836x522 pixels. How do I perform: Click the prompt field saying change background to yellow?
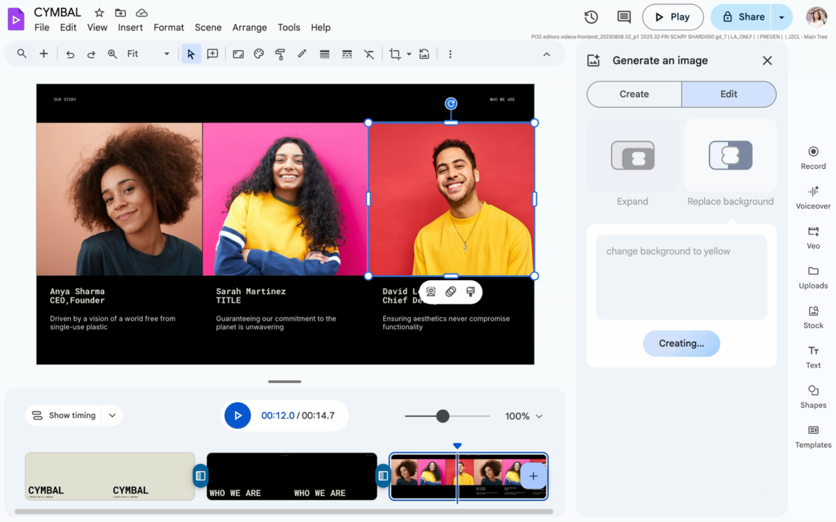coord(681,276)
